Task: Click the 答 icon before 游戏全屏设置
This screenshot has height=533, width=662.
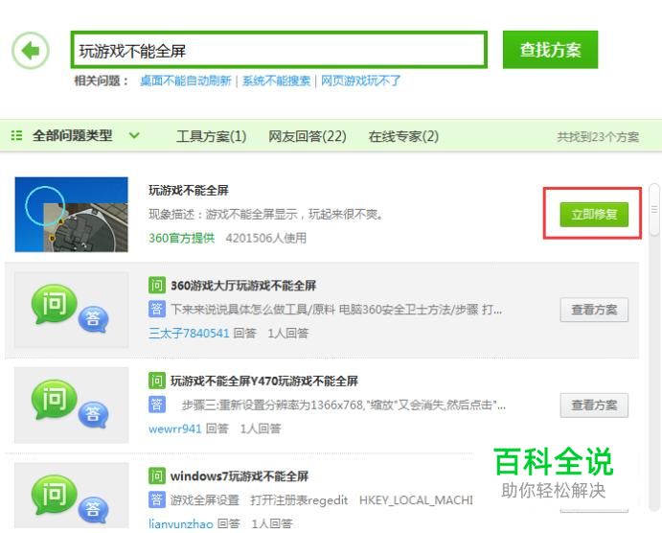Action: (x=156, y=500)
